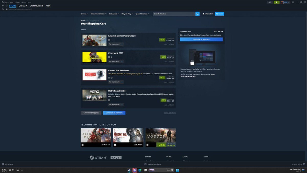Image resolution: width=307 pixels, height=173 pixels.
Task: Click the search magnifier button
Action: tap(198, 14)
